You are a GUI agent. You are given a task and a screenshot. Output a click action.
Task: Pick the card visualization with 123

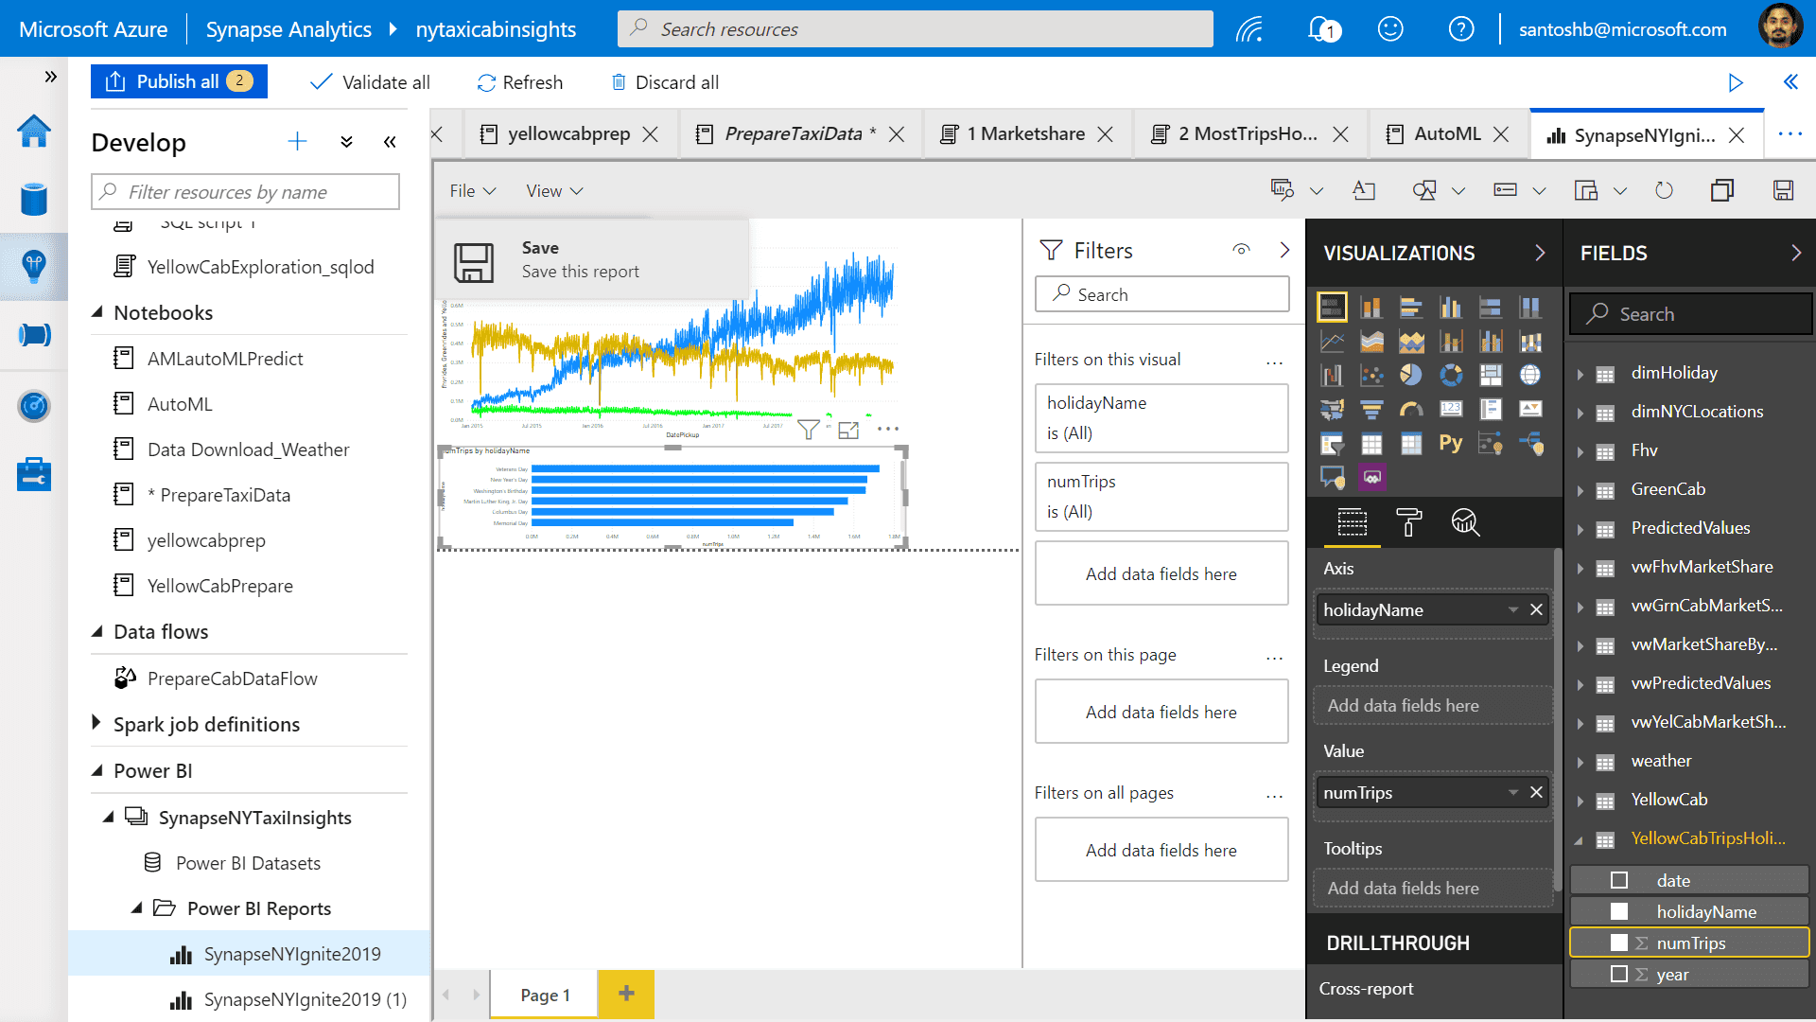pyautogui.click(x=1451, y=409)
